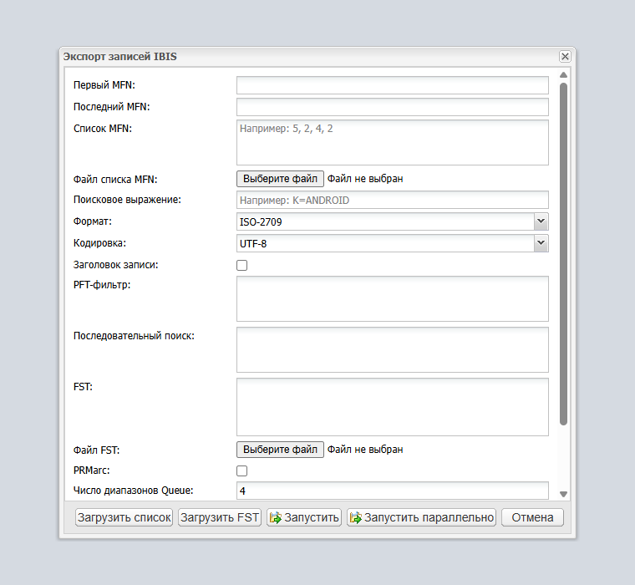Screen dimensions: 635x585
Task: Click the Последний MFN input field
Action: coord(393,107)
